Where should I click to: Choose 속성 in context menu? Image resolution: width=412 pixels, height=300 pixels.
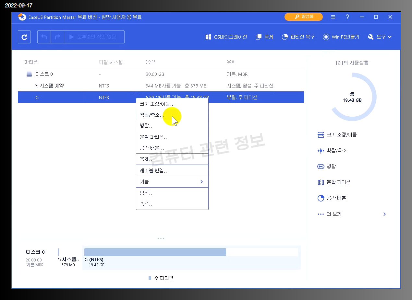(x=172, y=204)
